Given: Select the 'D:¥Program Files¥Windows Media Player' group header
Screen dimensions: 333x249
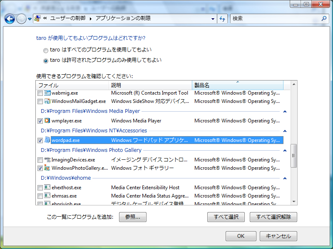Looking at the screenshot, I should tap(90, 111).
